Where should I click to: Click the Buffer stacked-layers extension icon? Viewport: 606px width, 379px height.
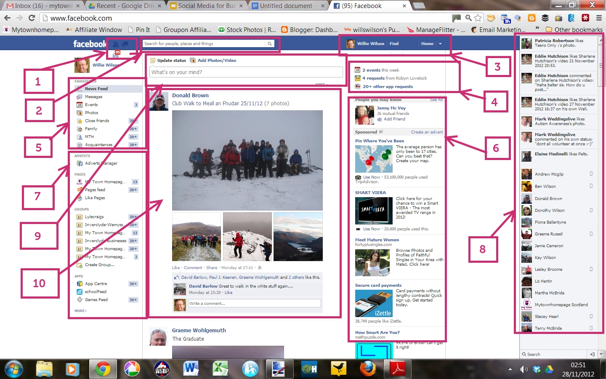click(545, 18)
